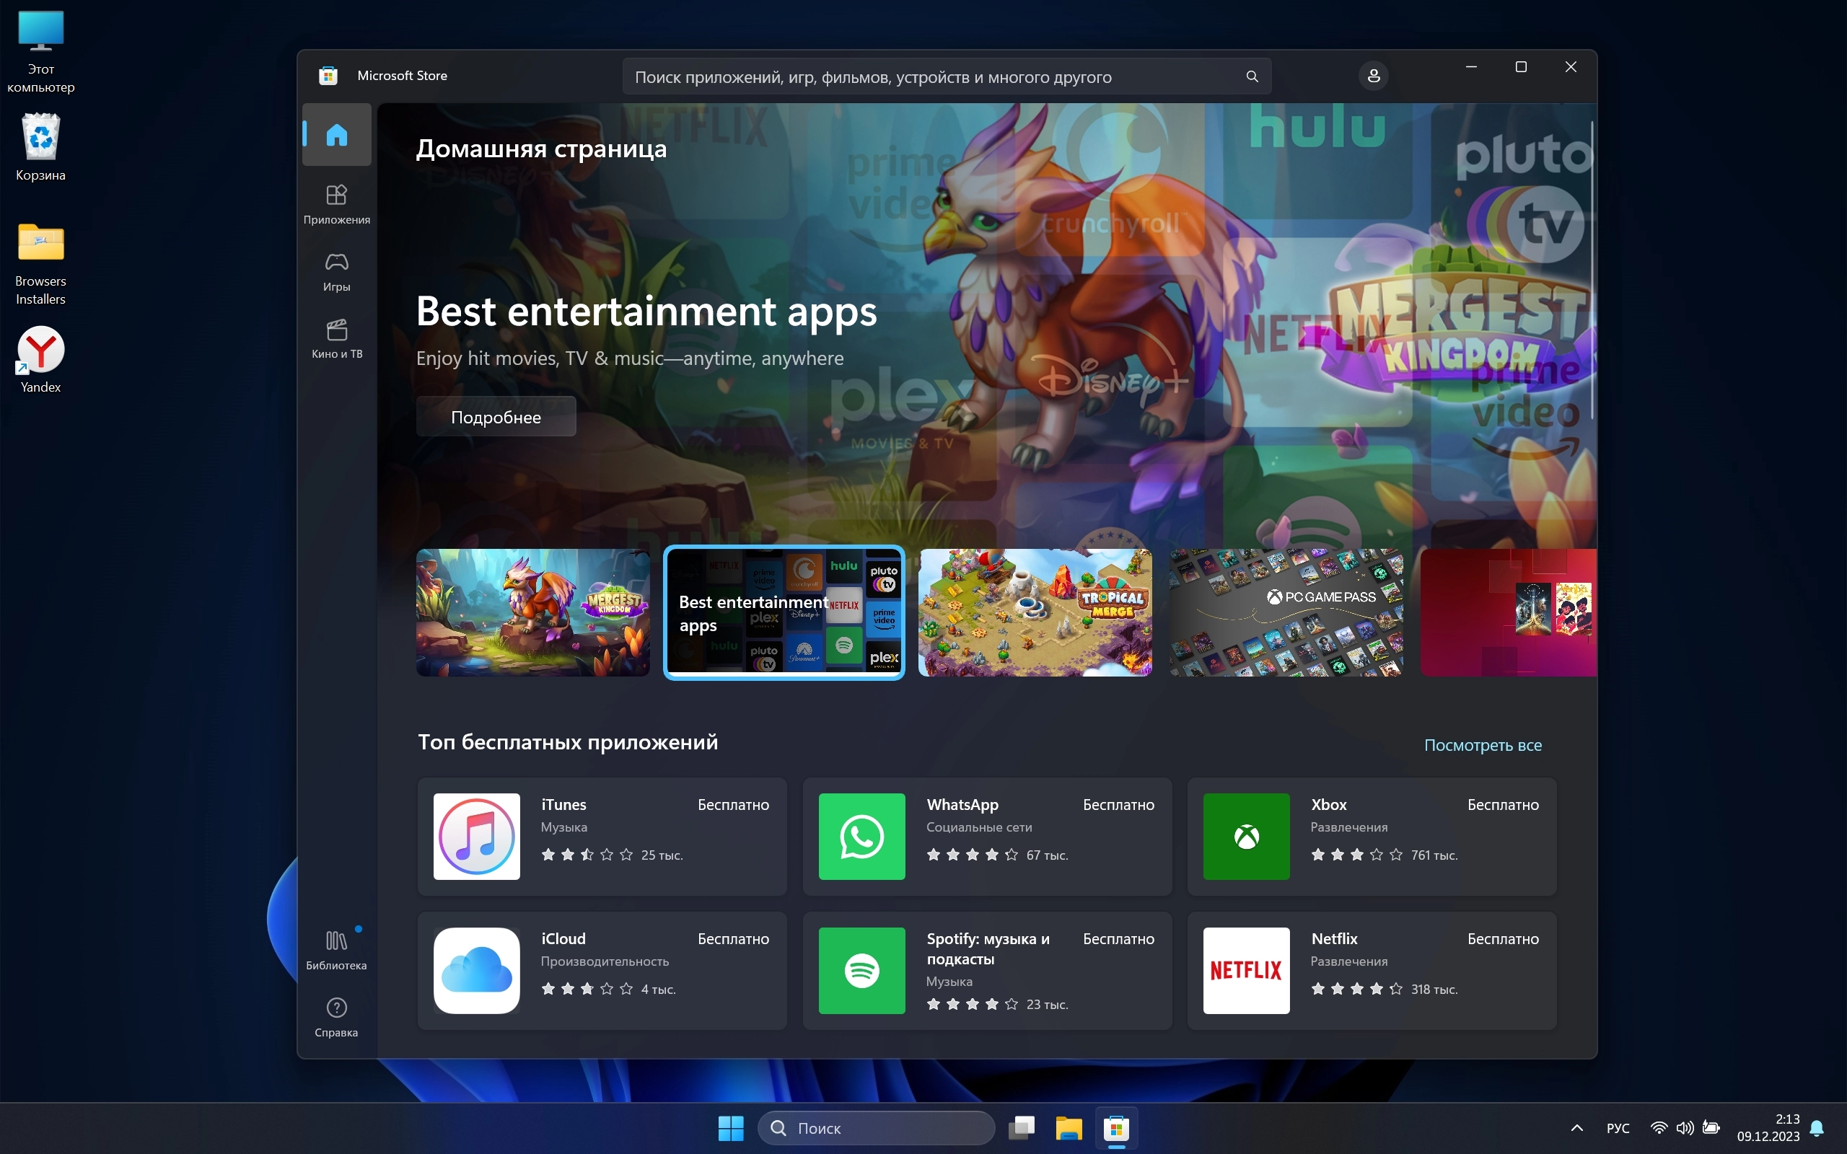Open the Netflix app listing

pos(1372,970)
